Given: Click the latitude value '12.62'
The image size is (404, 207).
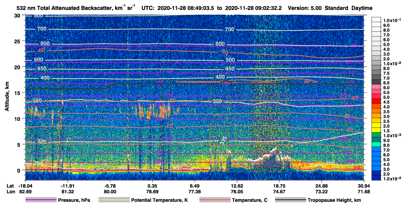Looking at the screenshot, I should [237, 186].
